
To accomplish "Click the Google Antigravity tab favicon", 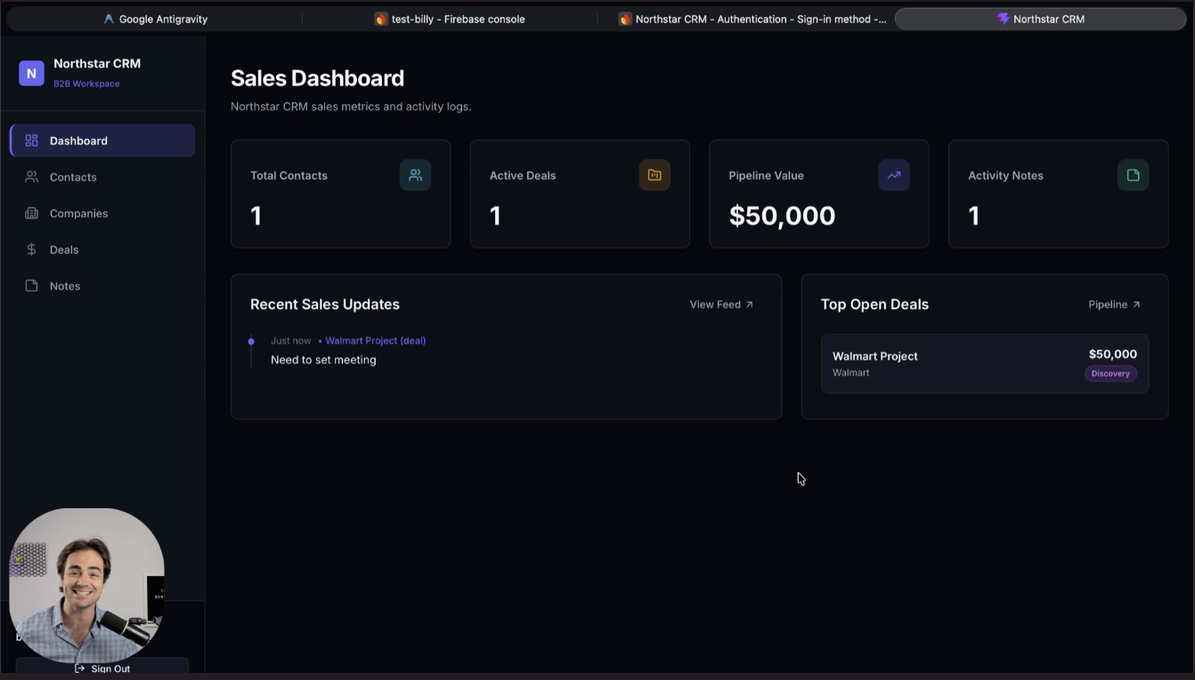I will (109, 19).
